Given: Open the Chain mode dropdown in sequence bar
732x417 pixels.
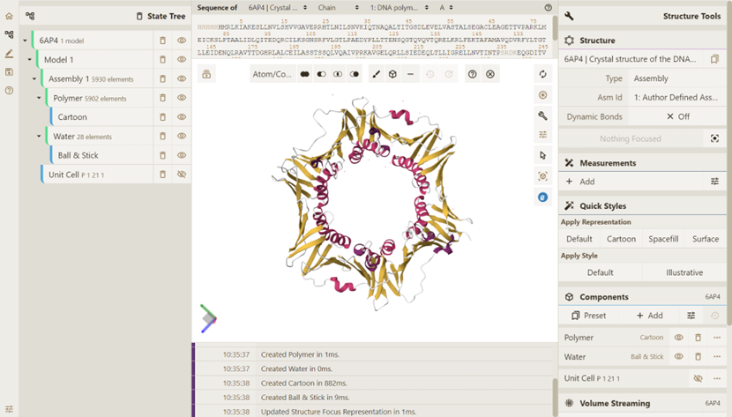Looking at the screenshot, I should click(337, 8).
